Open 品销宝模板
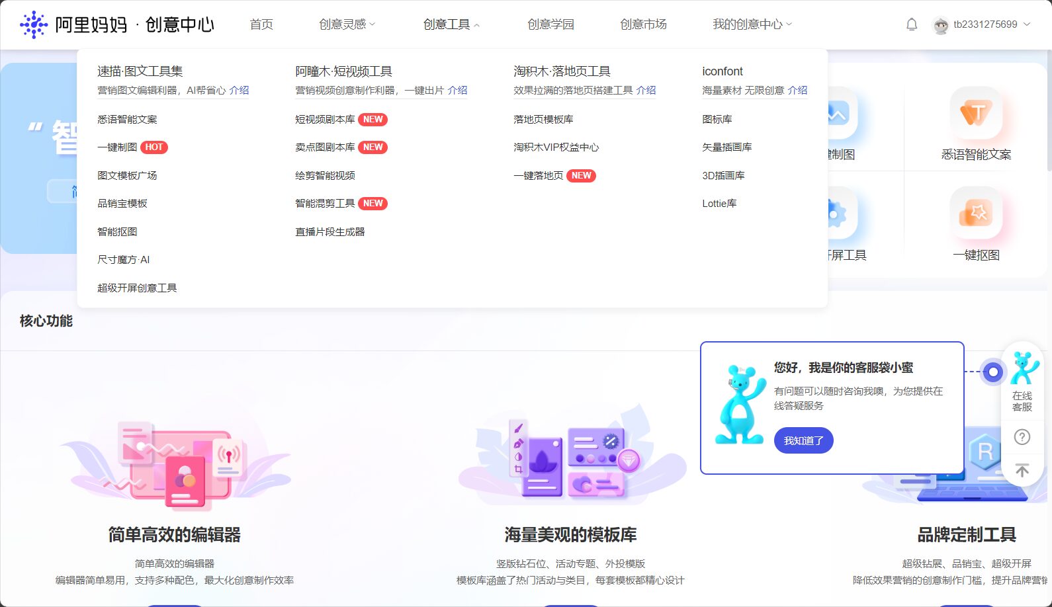 122,204
